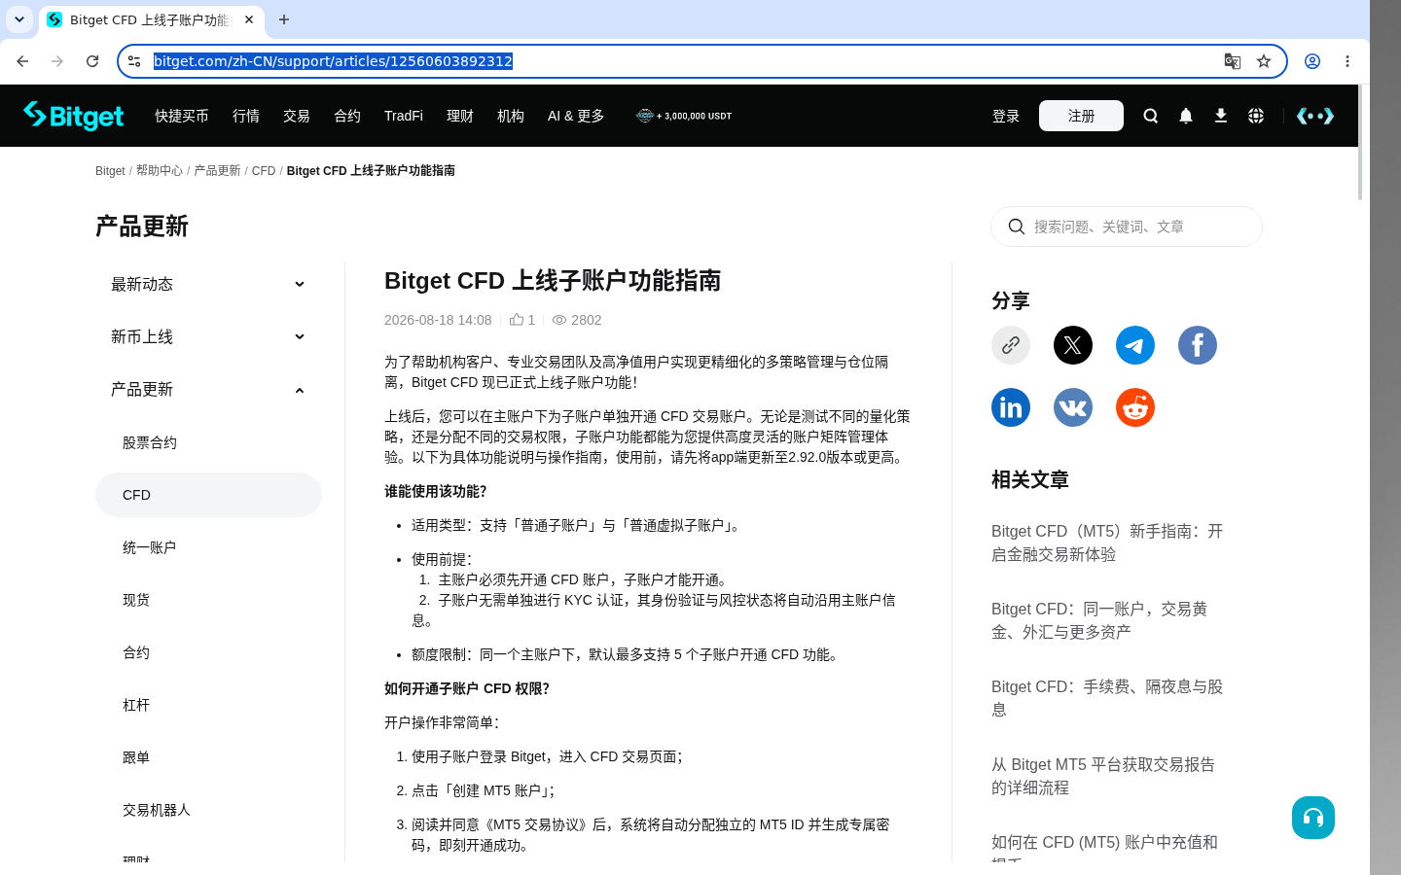The height and width of the screenshot is (875, 1401).
Task: Go to CFD breadcrumb link
Action: pos(264,170)
